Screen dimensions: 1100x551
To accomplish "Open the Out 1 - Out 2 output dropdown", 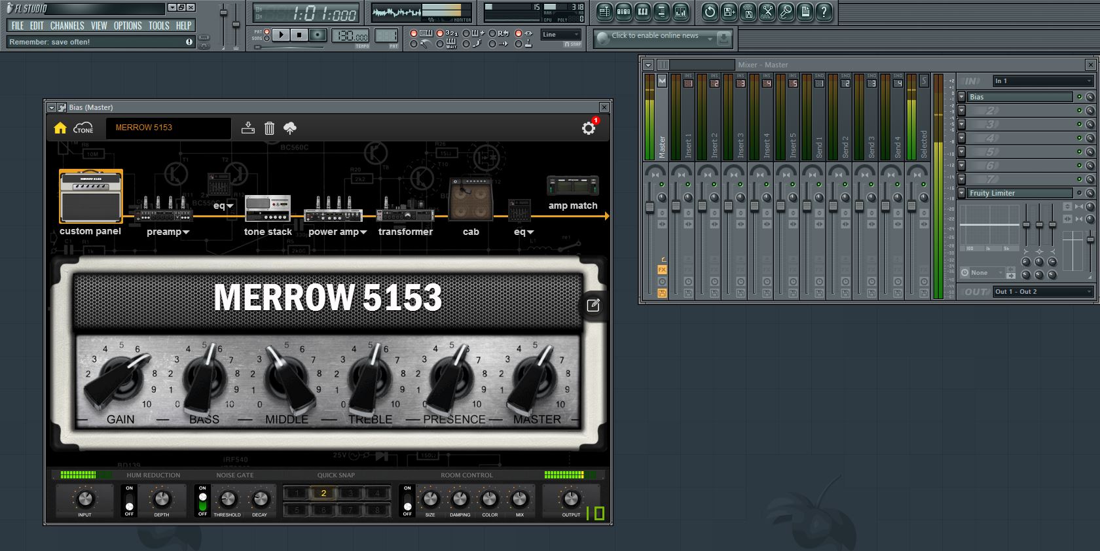I will point(1043,292).
